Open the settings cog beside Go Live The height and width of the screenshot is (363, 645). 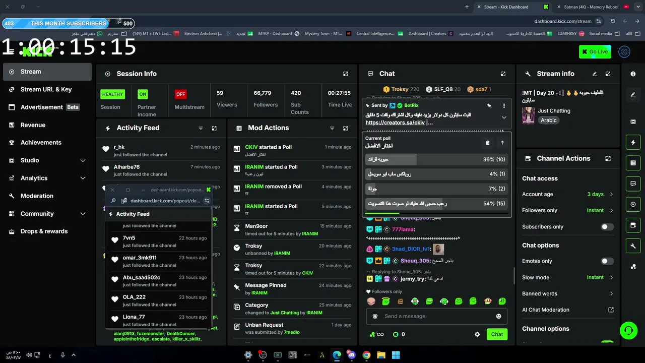625,51
